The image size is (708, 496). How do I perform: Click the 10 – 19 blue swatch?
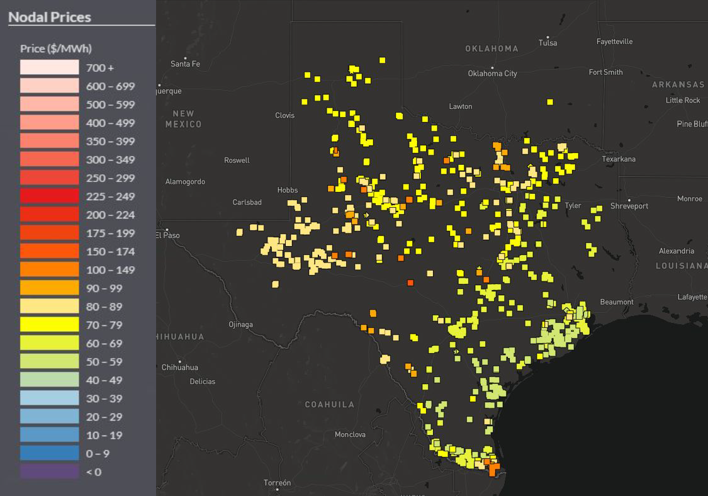[x=49, y=435]
